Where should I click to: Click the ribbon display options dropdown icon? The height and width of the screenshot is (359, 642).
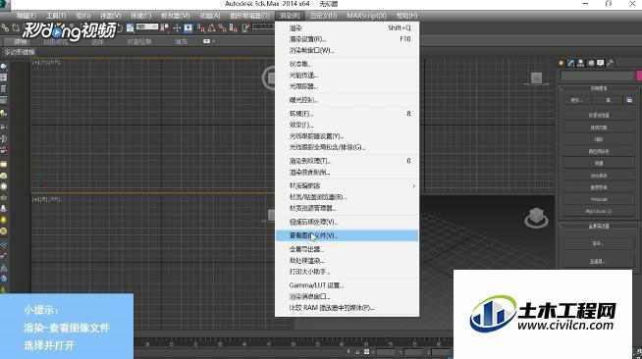coord(208,41)
